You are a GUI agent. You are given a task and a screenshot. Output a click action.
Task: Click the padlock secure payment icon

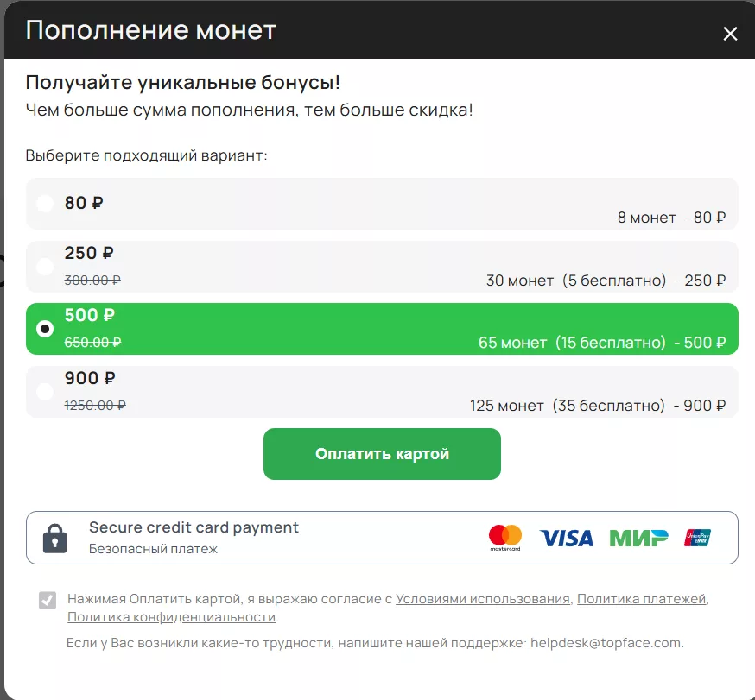coord(54,537)
